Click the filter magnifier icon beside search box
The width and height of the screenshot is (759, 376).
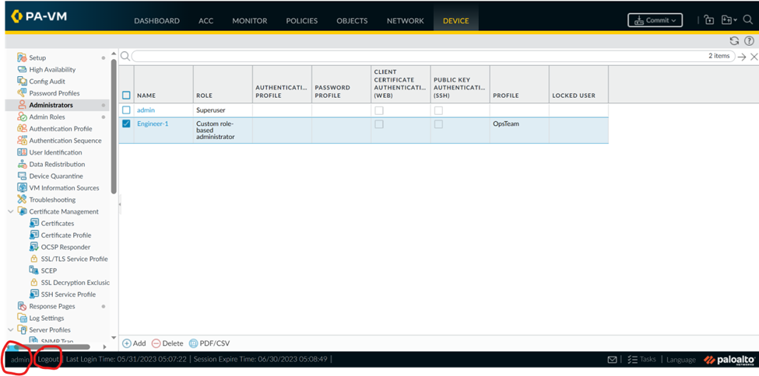[125, 56]
